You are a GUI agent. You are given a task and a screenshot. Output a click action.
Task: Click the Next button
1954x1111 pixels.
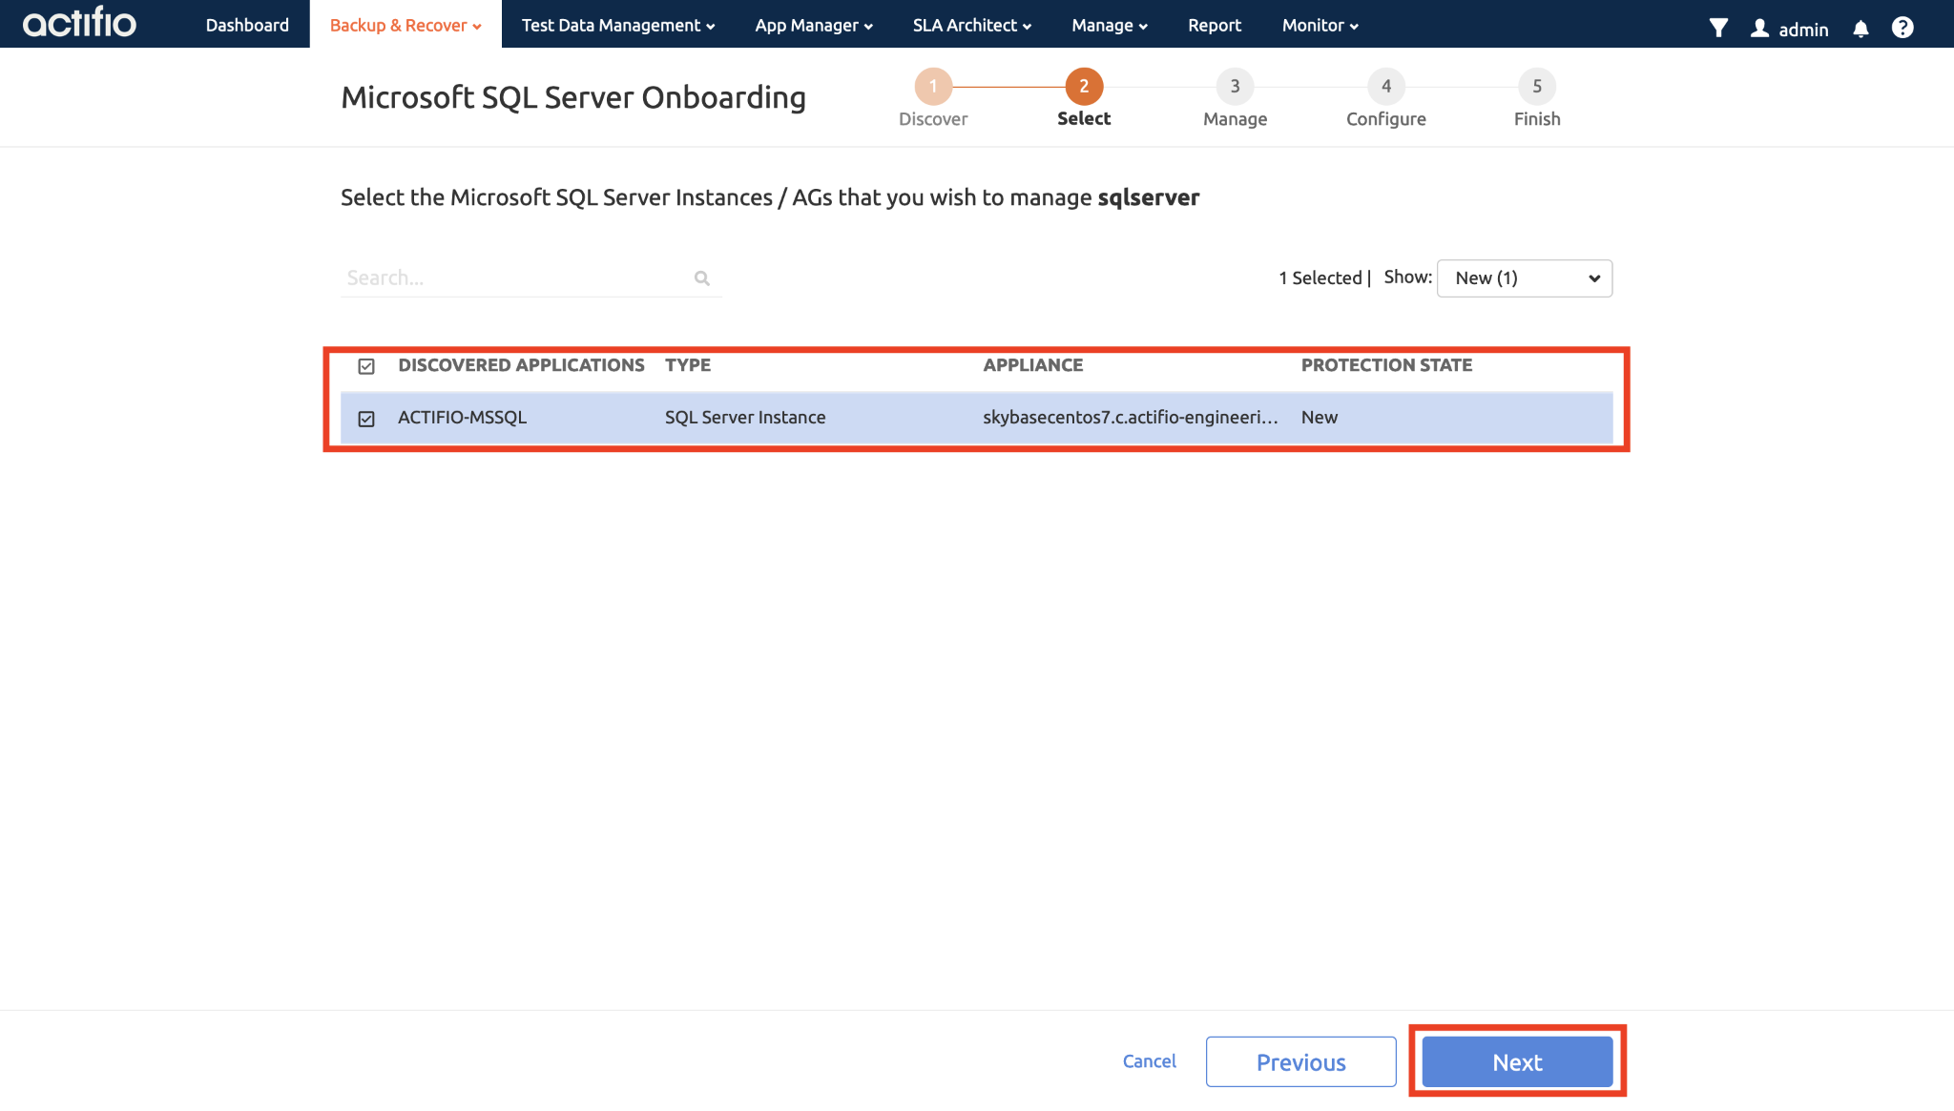1517,1061
